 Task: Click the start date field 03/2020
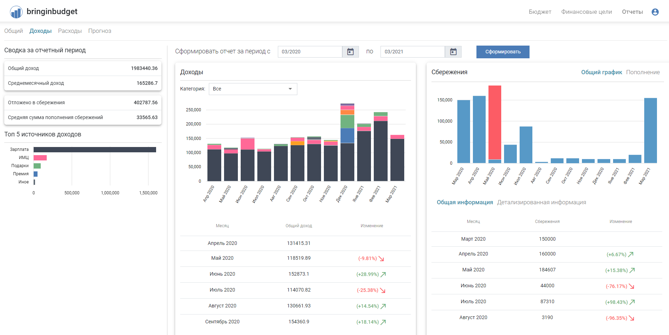(310, 52)
